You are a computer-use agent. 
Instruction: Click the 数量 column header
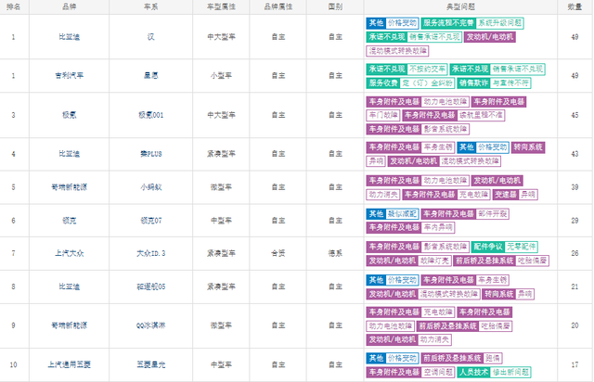[x=575, y=6]
